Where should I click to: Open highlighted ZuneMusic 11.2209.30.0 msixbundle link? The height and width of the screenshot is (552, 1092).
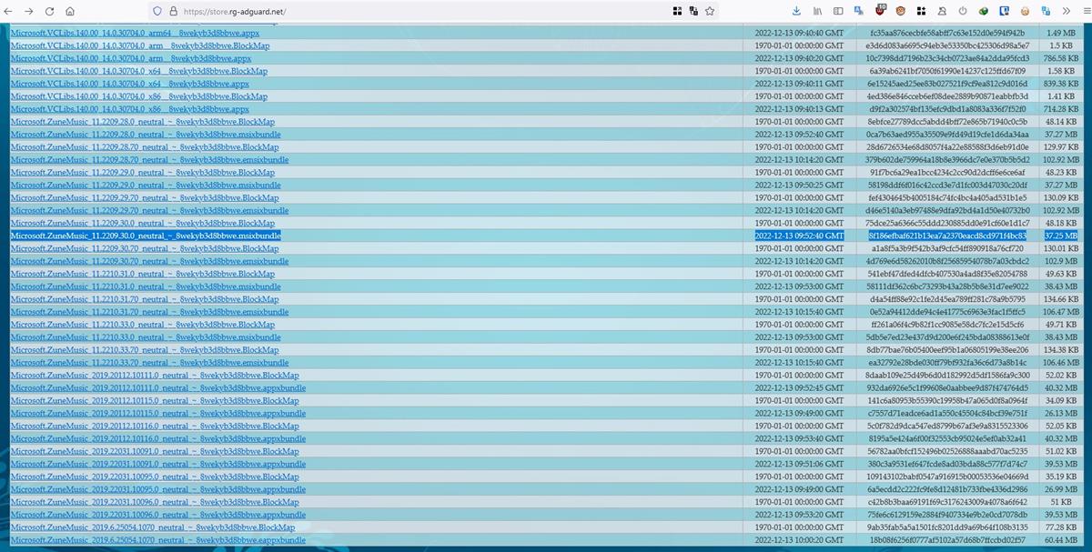[x=146, y=236]
